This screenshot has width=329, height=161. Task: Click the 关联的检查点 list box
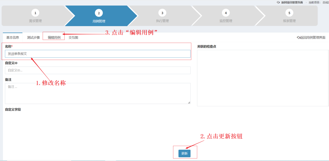[263, 78]
